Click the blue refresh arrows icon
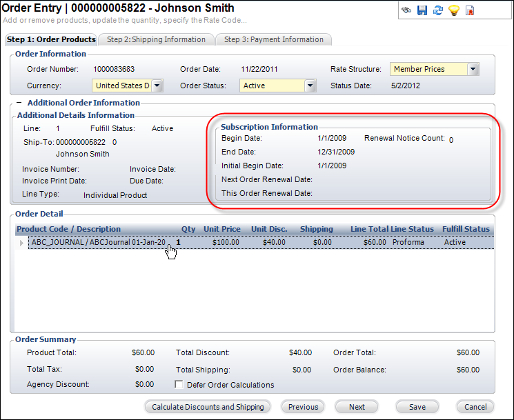The width and height of the screenshot is (514, 420). point(437,10)
